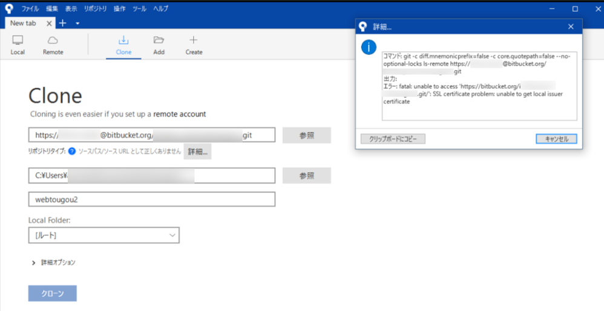604x311 pixels.
Task: Click the 詳細... button under the URL
Action: 198,152
